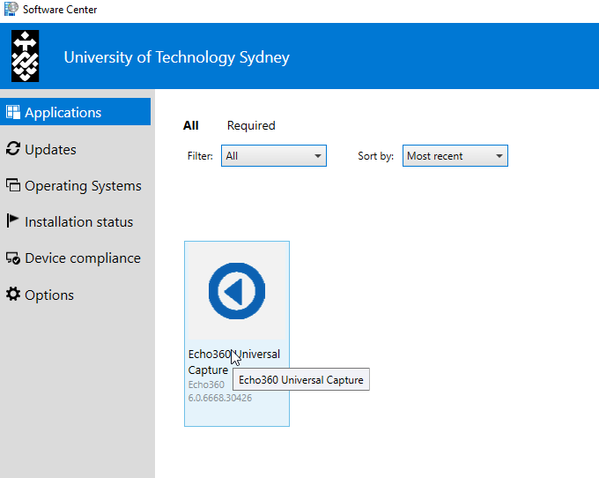
Task: Click the Installation status flag icon
Action: click(x=12, y=221)
